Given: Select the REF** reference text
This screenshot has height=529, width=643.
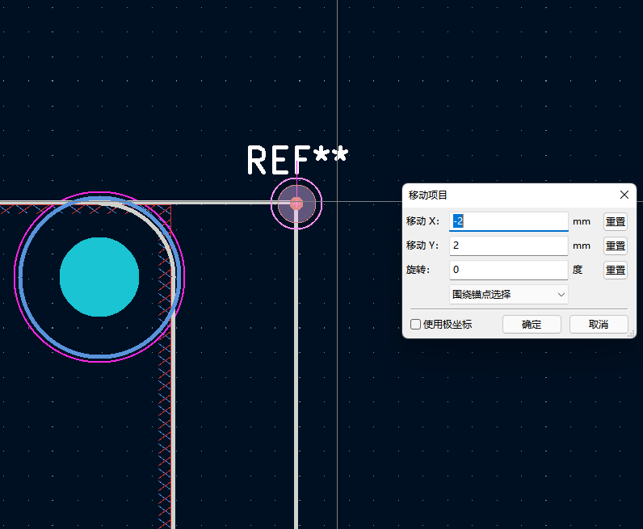Looking at the screenshot, I should [297, 160].
